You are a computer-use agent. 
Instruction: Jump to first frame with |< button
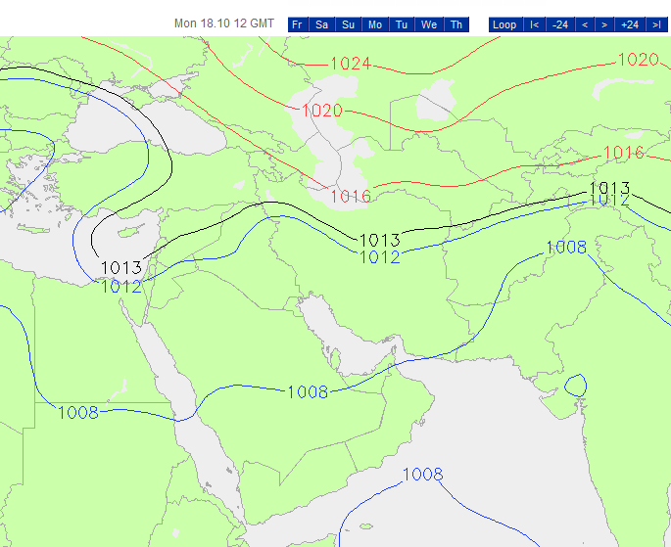535,24
